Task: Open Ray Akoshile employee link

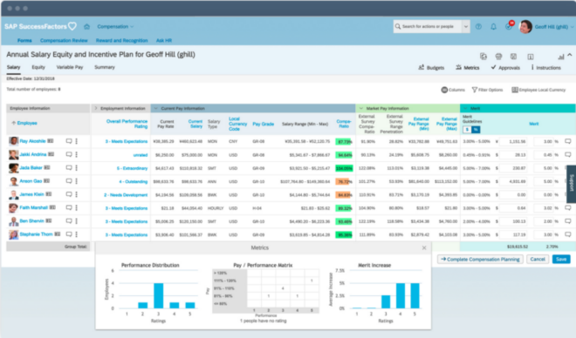Action: coord(32,141)
